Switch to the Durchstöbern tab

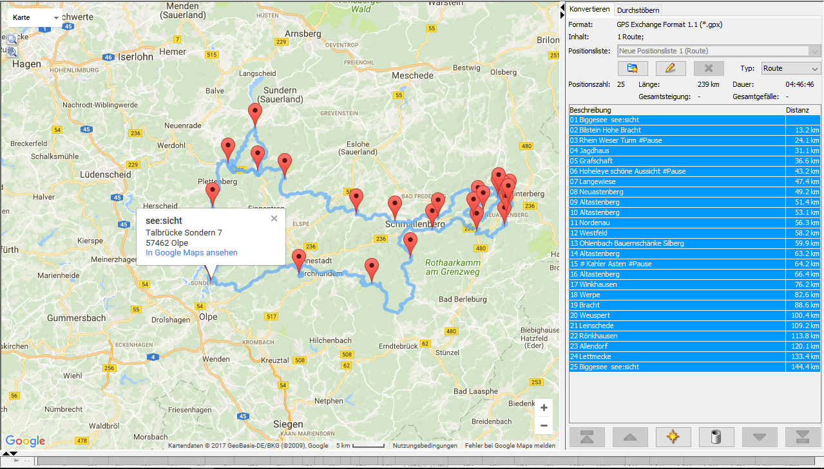click(637, 10)
